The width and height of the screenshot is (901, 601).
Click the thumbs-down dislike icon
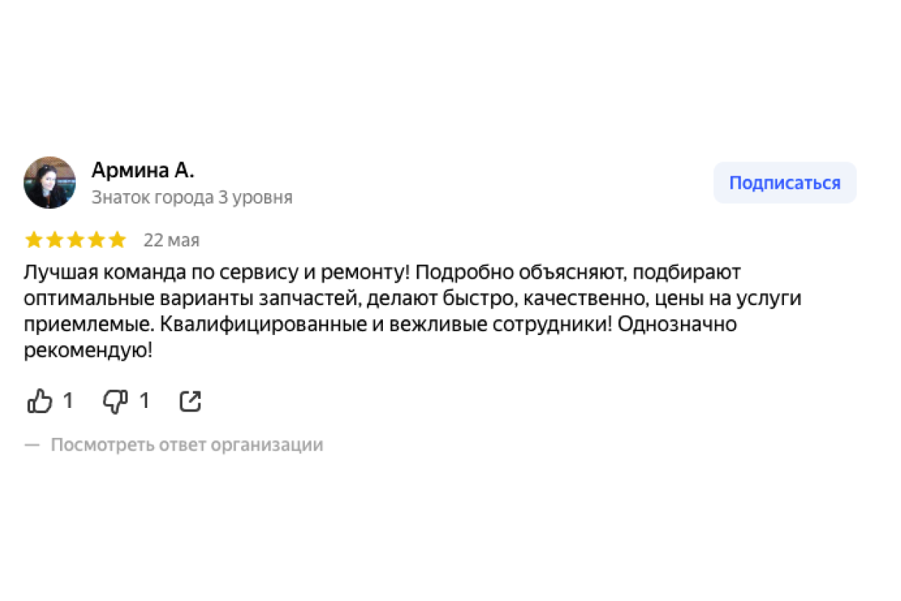(x=115, y=401)
